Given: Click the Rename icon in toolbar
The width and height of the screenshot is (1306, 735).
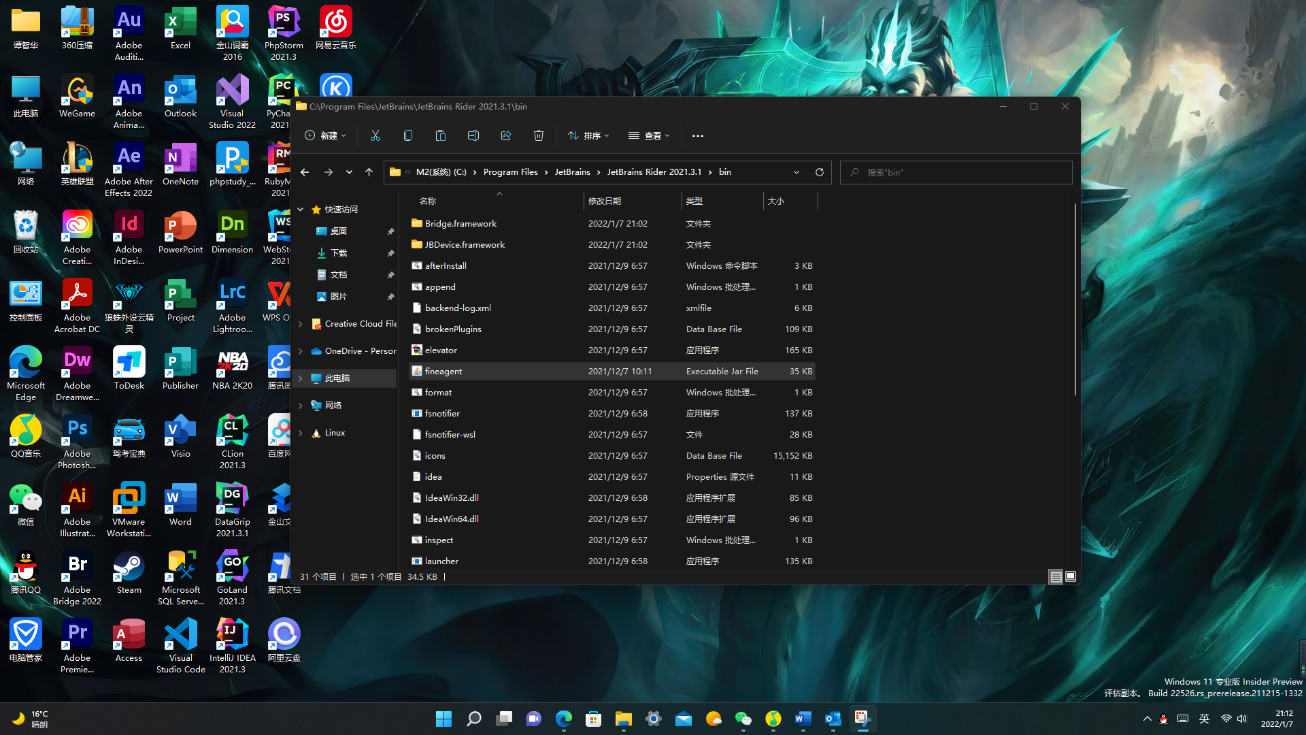Looking at the screenshot, I should click(x=473, y=135).
